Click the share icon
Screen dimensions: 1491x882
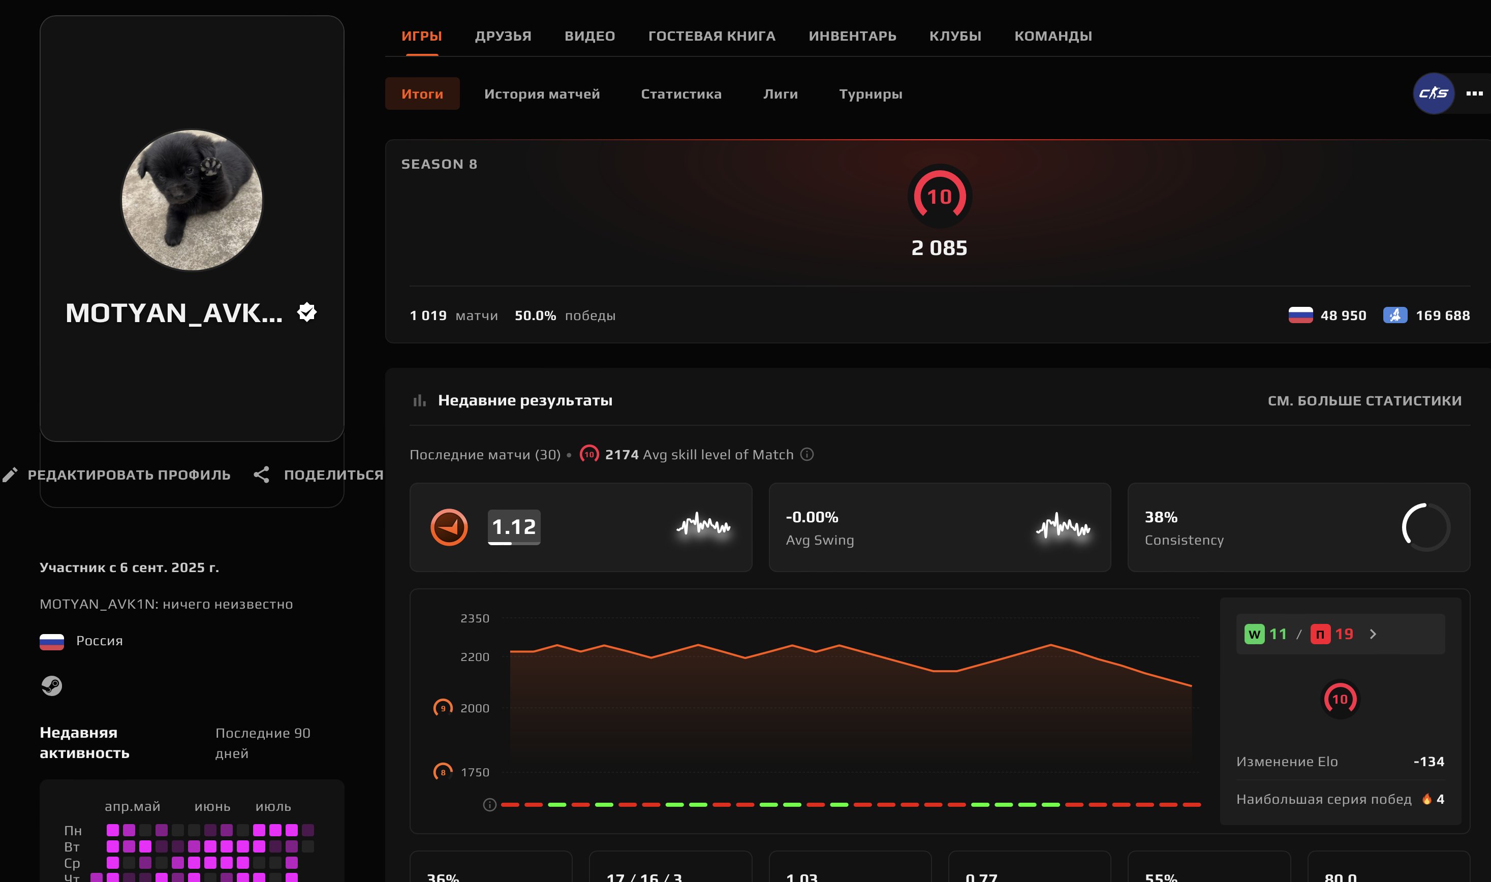pyautogui.click(x=262, y=475)
